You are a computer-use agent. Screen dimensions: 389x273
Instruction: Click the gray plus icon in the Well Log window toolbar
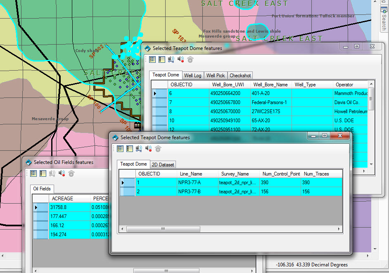tap(190, 59)
